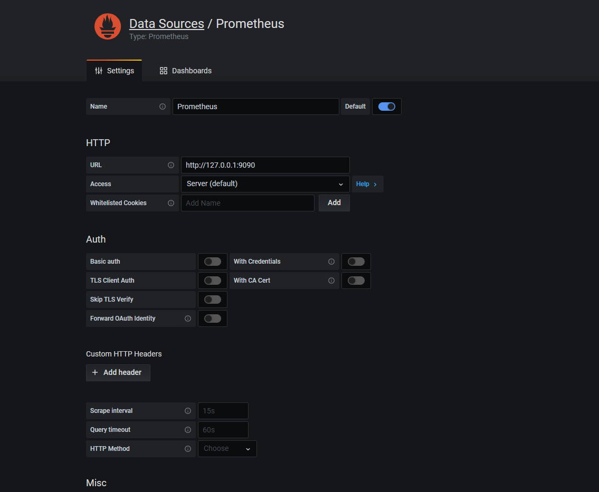Disable the Default data source toggle
599x492 pixels.
point(387,107)
